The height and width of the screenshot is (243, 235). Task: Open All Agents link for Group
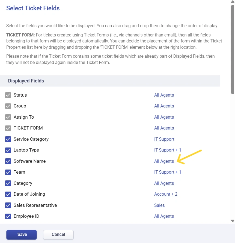point(164,106)
